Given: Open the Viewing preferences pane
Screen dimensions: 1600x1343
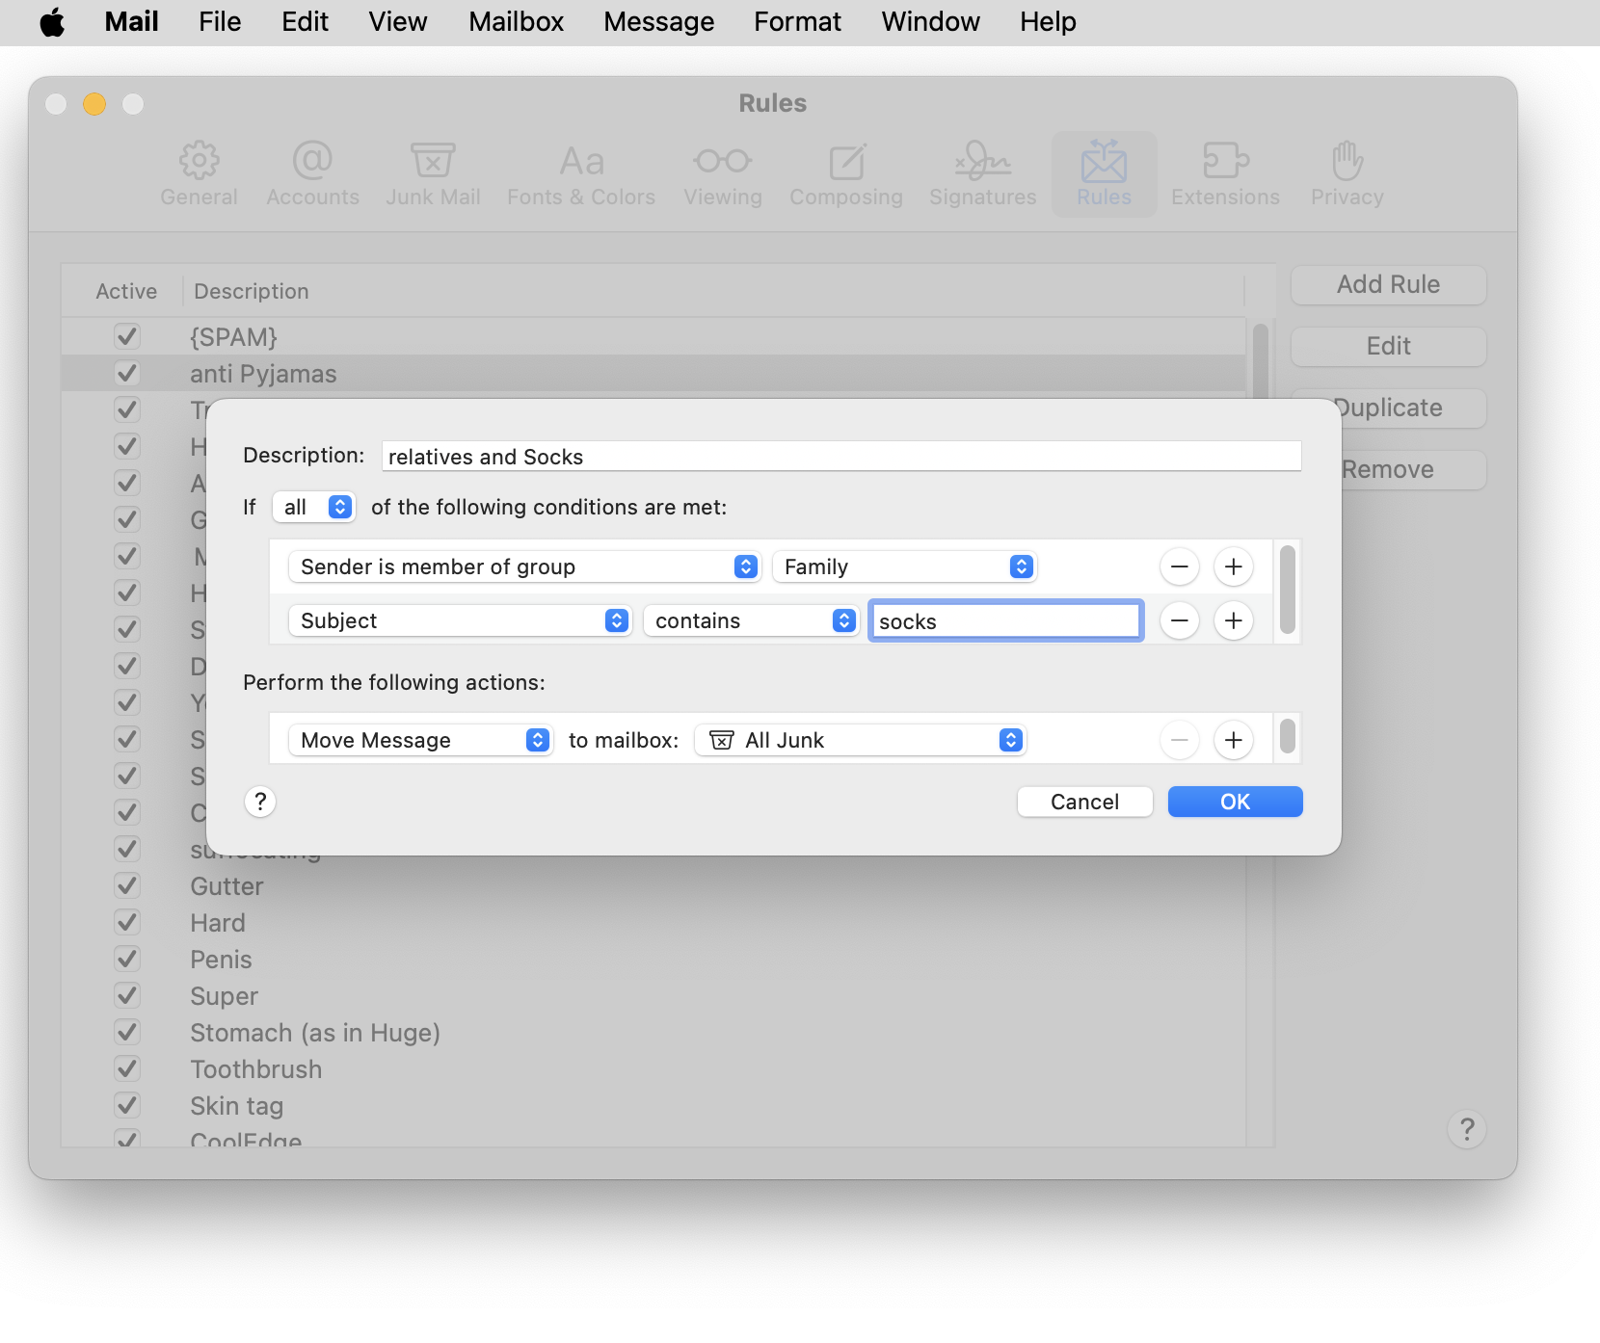Looking at the screenshot, I should pos(723,174).
